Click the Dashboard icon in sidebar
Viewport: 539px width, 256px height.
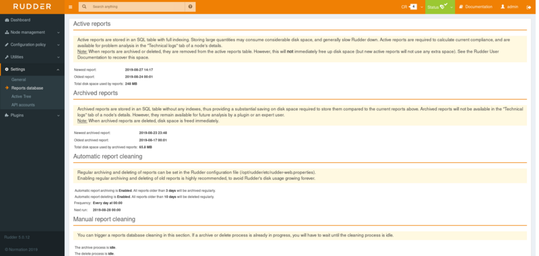[7, 20]
